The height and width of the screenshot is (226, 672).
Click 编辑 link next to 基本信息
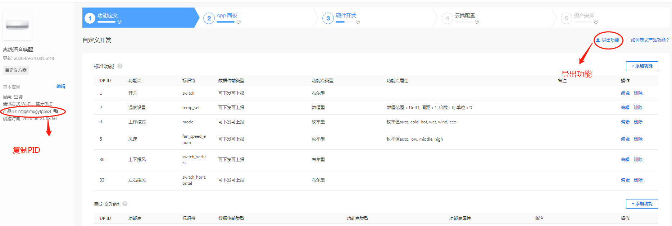click(61, 86)
